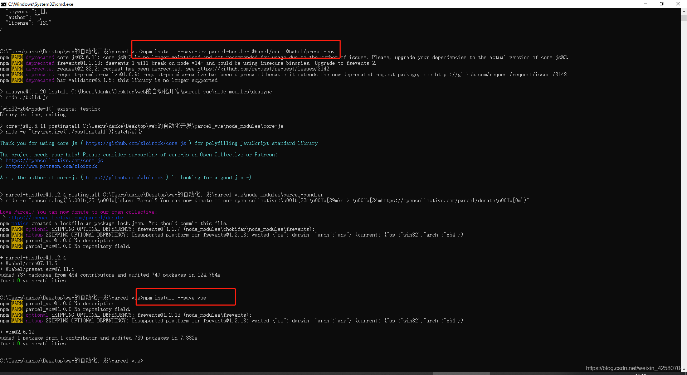Click the horizontal scrollbar thumb at bottom
Image resolution: width=687 pixels, height=375 pixels.
pyautogui.click(x=461, y=374)
